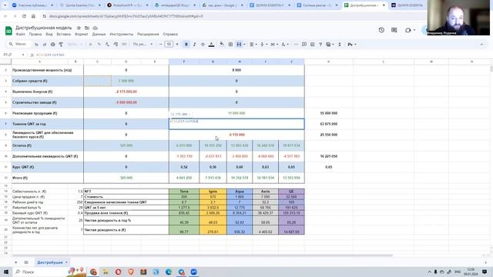Add new sheet plus button
The height and width of the screenshot is (277, 493).
tap(15, 262)
